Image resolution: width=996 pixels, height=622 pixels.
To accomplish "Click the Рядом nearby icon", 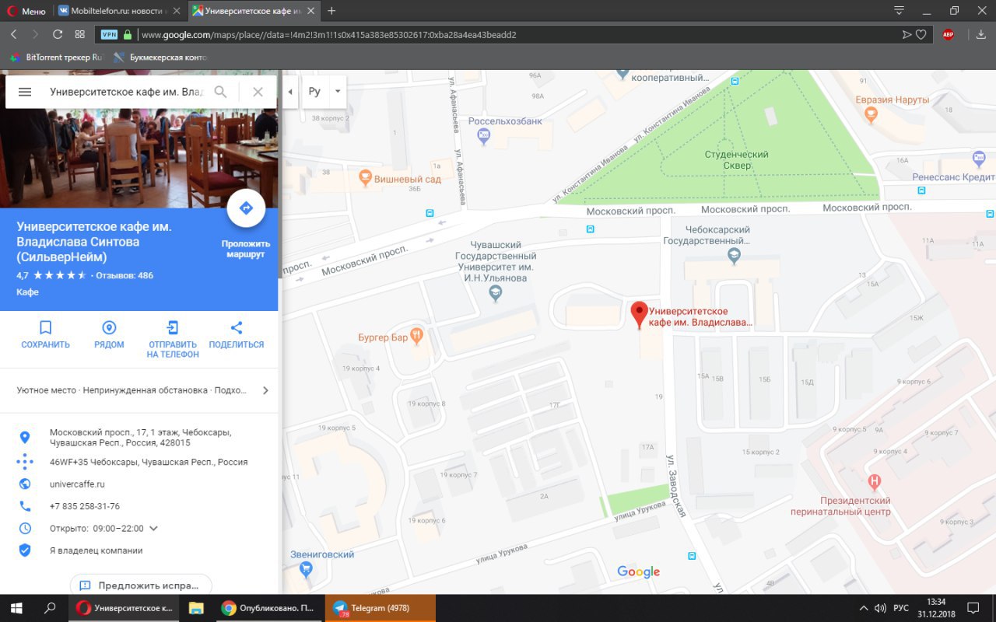I will (x=109, y=327).
